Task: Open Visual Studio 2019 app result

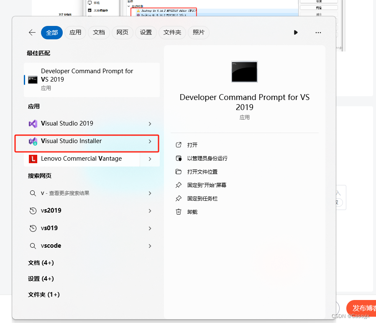Action: point(92,123)
